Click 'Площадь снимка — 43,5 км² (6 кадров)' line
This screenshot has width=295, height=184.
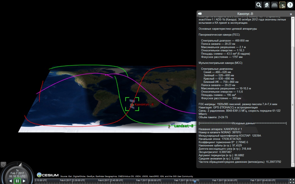point(225,54)
